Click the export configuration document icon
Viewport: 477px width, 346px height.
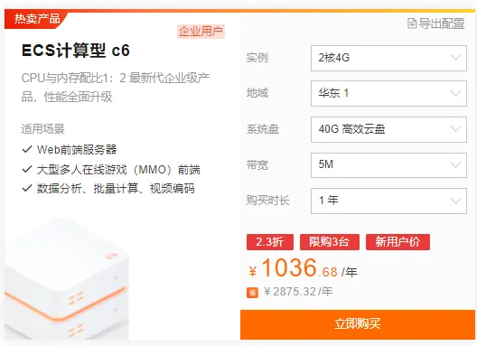pos(412,23)
